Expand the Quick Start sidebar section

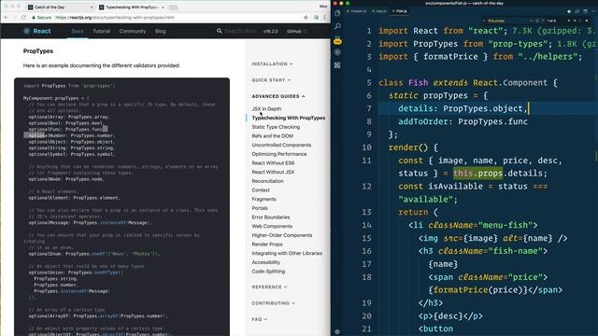point(271,80)
